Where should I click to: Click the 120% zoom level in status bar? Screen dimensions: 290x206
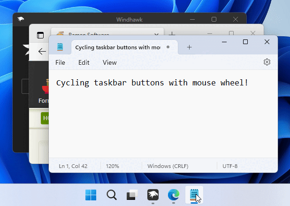(x=112, y=166)
